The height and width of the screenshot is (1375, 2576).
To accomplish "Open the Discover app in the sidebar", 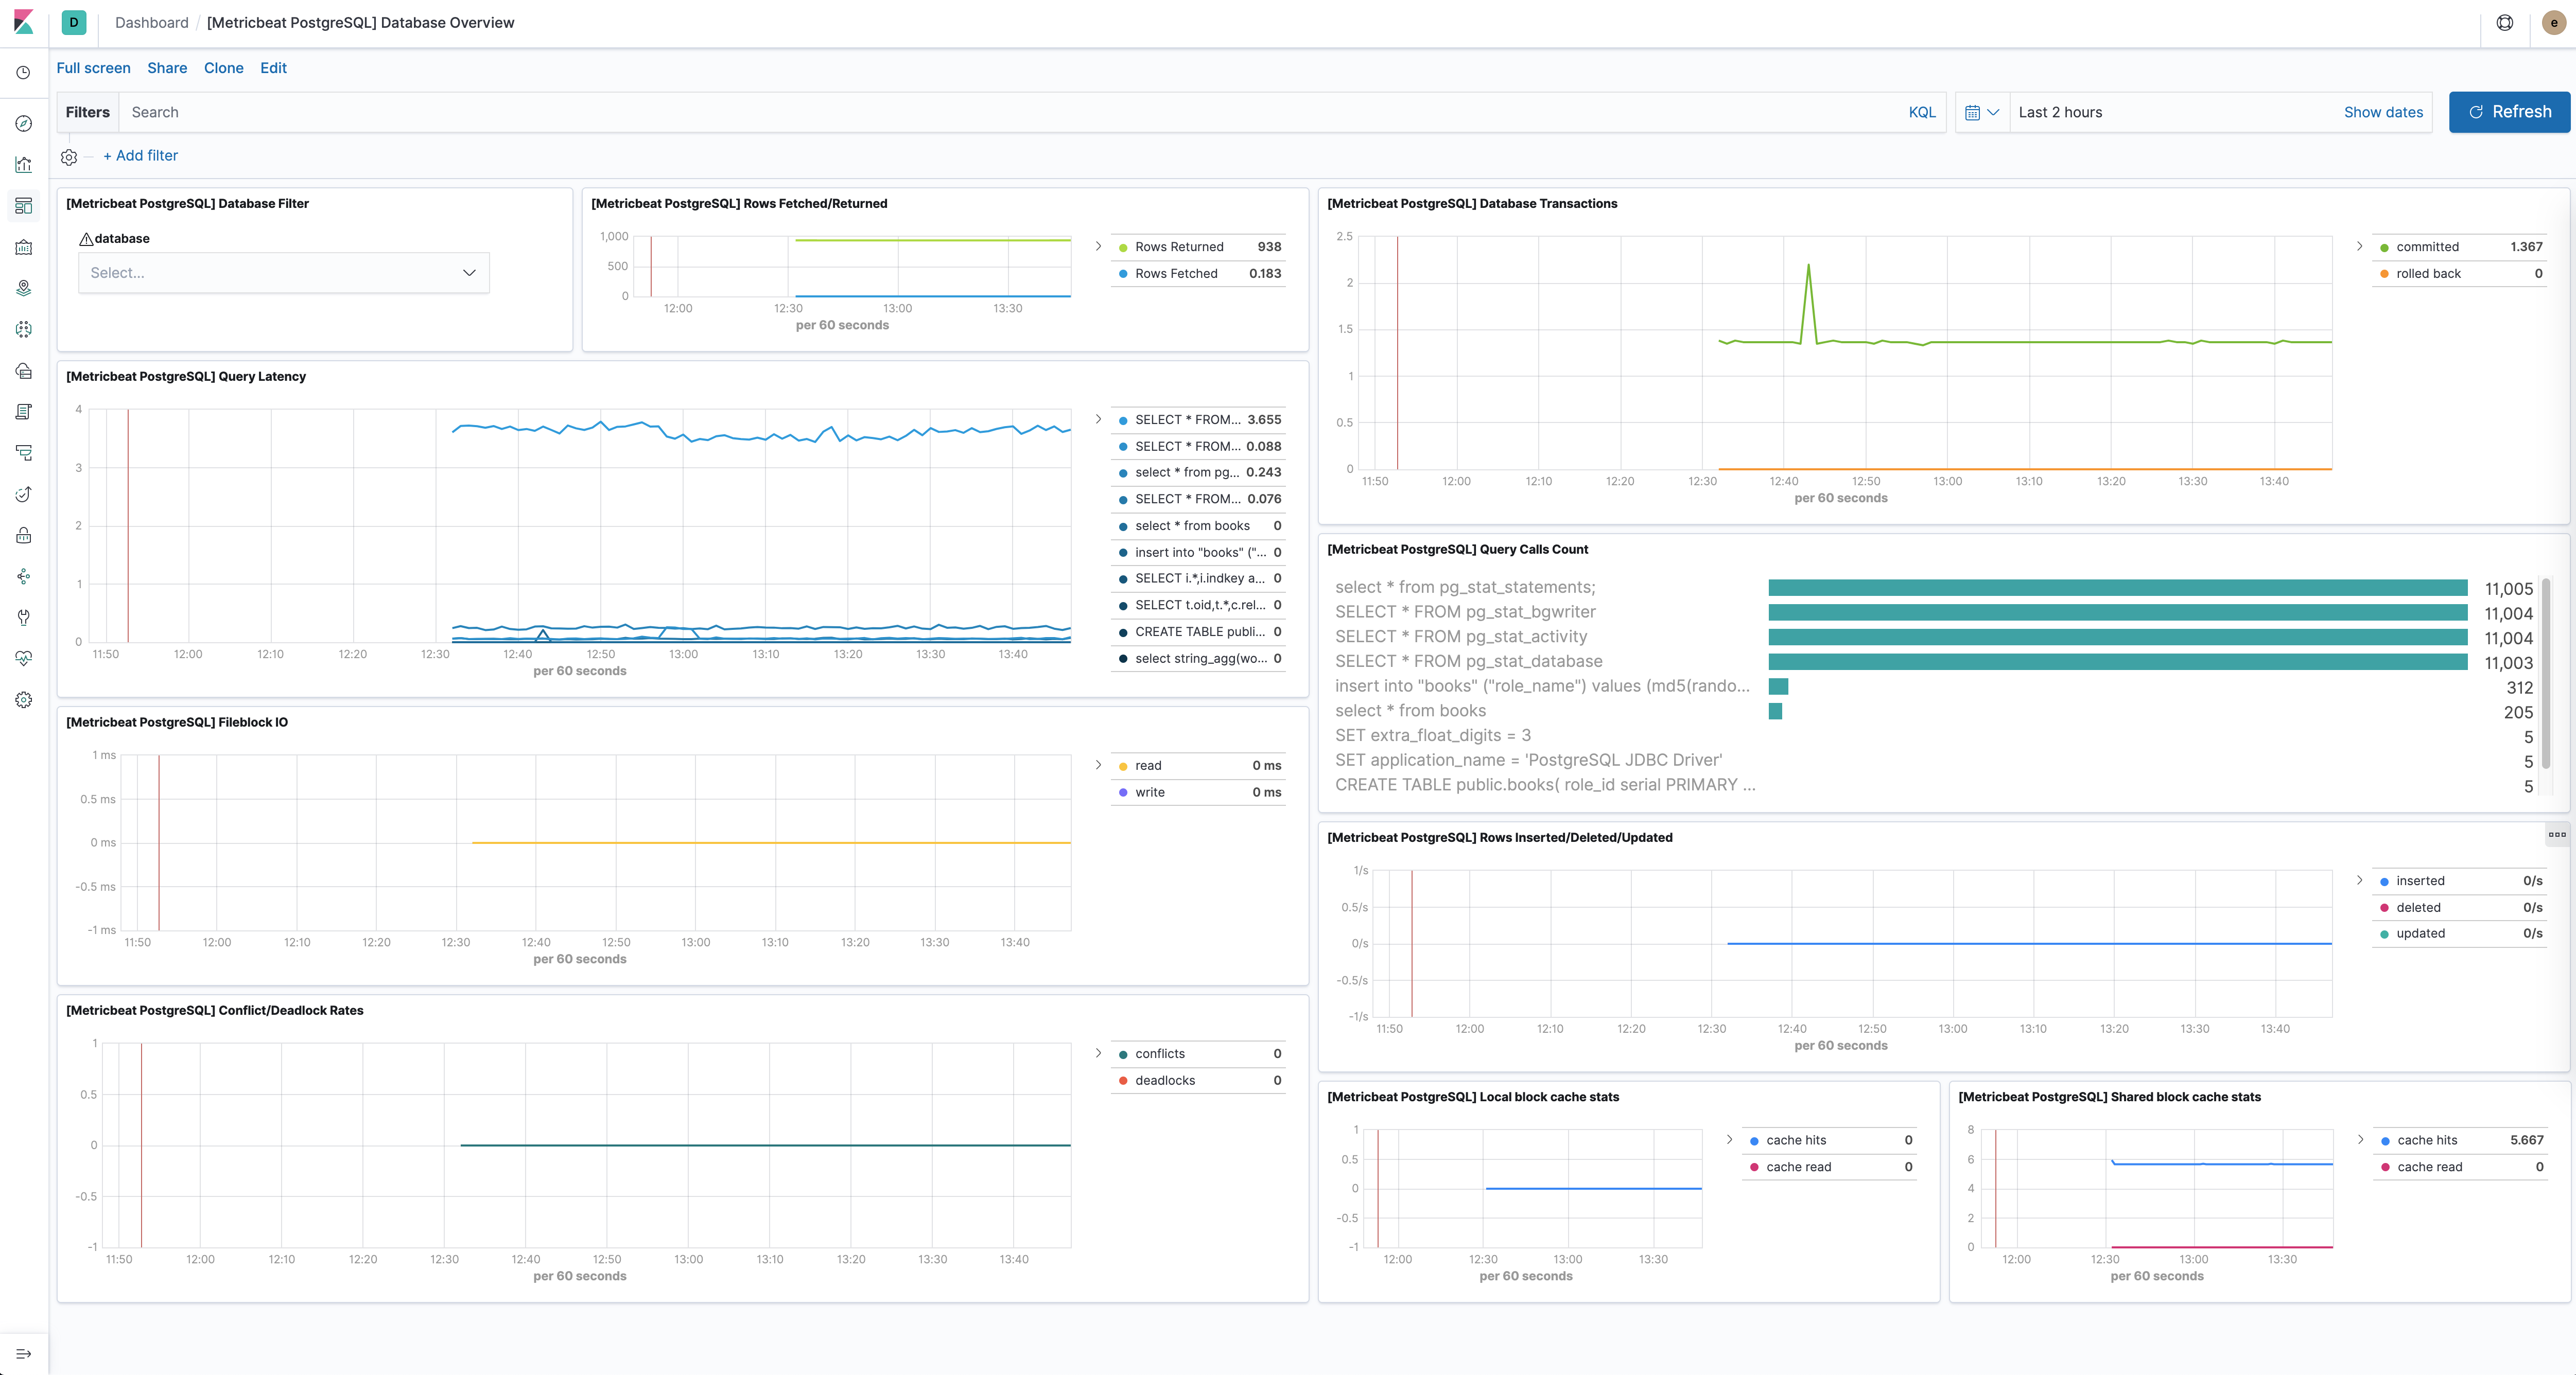I will 23,124.
